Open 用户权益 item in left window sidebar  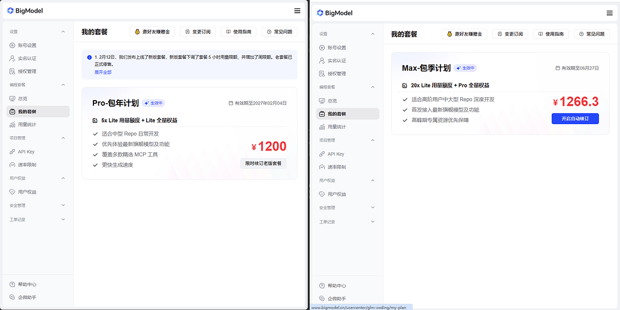point(38,192)
